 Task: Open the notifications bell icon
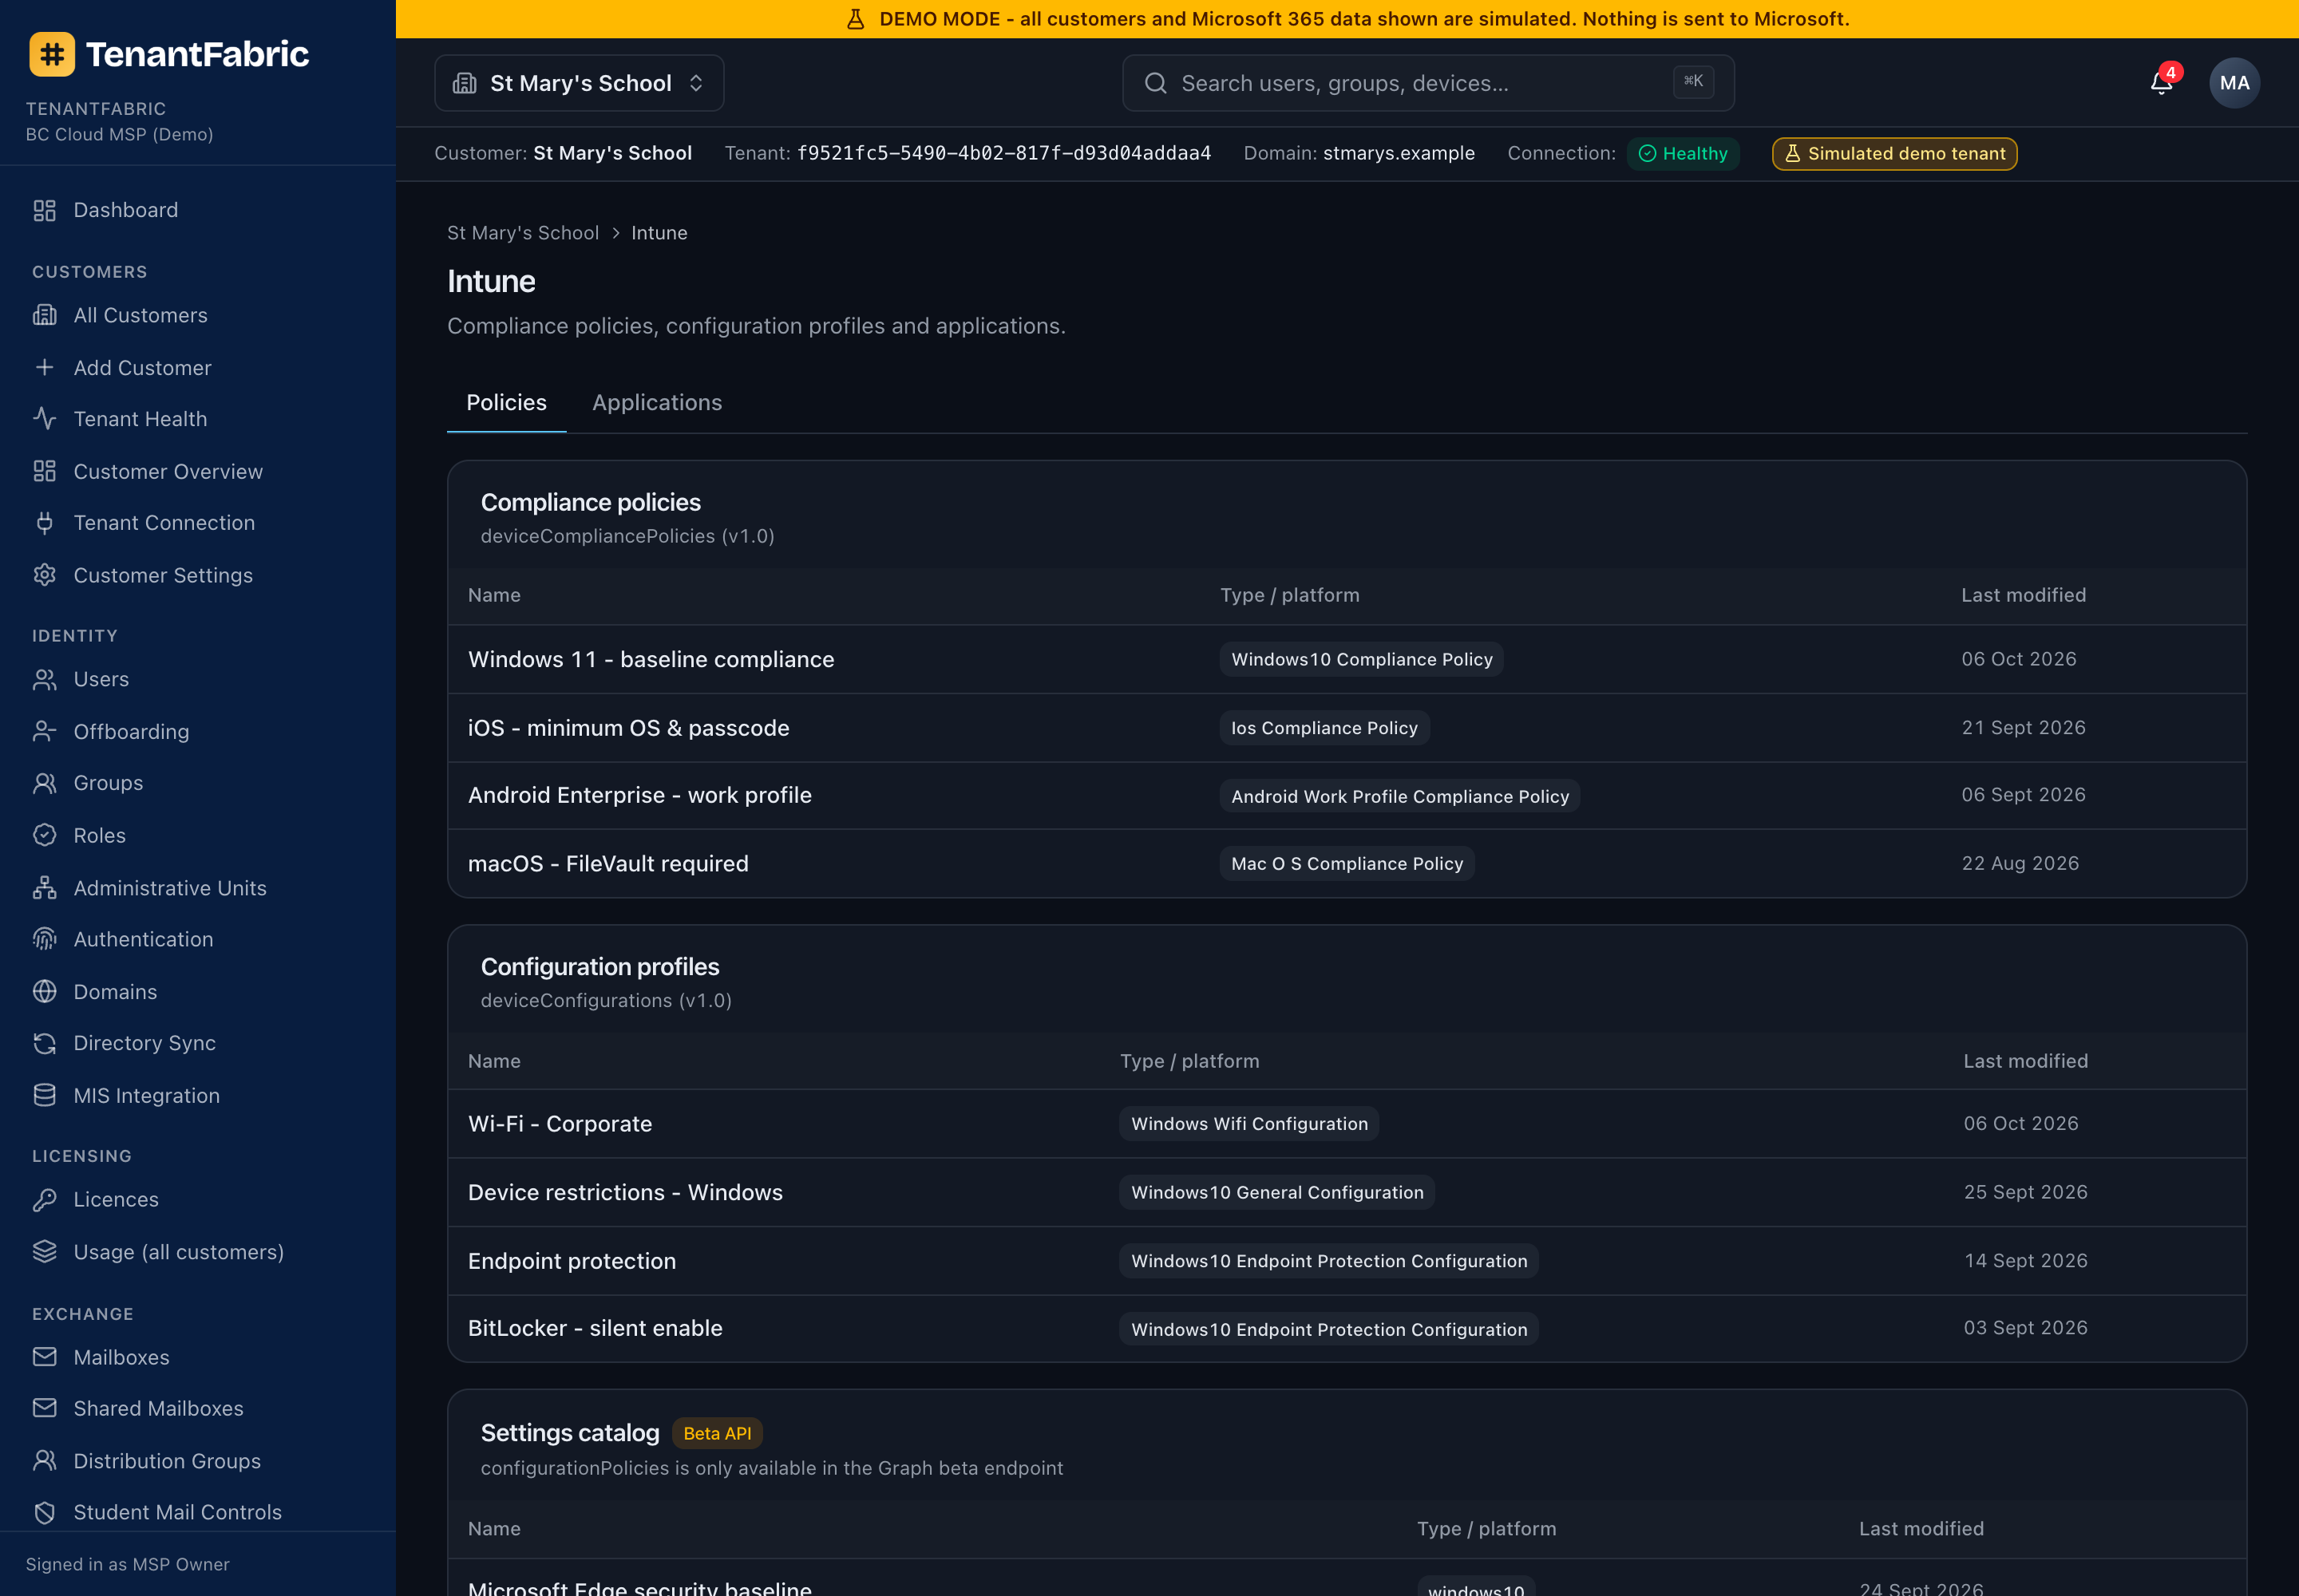[2161, 83]
